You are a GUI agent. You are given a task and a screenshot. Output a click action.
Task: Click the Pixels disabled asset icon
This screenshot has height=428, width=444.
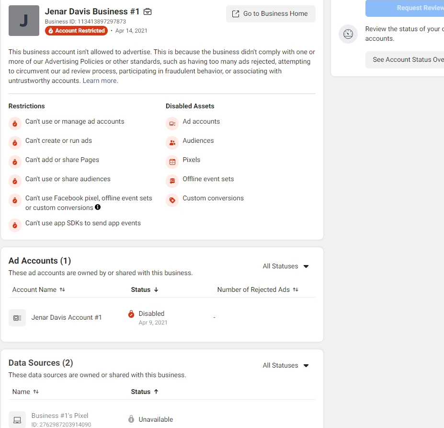(x=172, y=162)
